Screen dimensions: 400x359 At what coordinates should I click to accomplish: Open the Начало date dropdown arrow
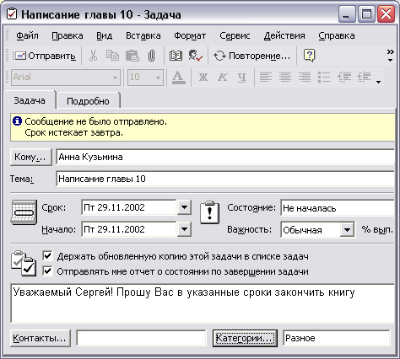pos(184,229)
